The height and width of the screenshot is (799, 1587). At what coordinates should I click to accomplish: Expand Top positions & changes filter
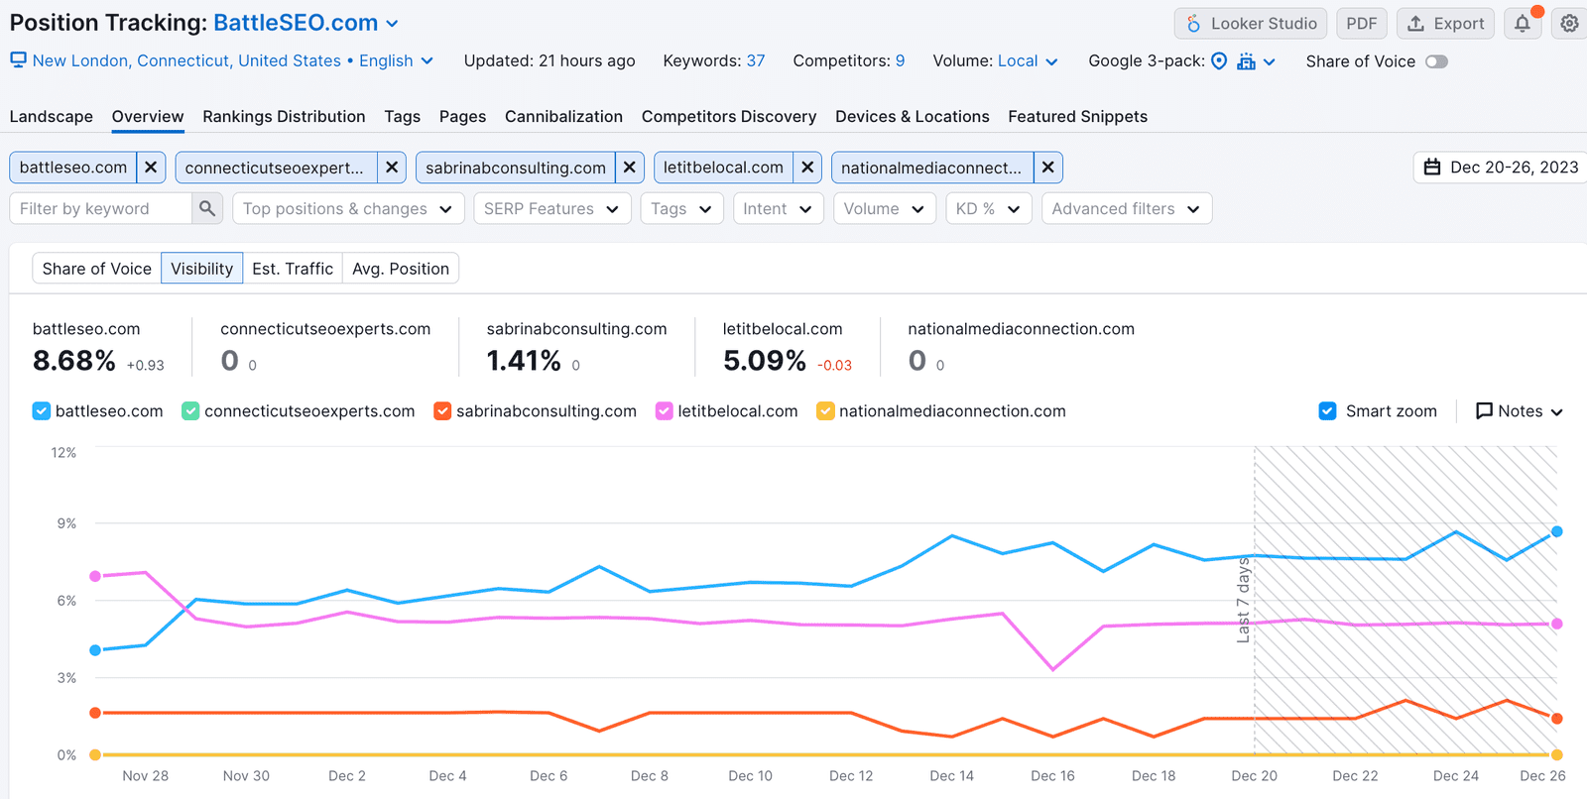[x=348, y=208]
